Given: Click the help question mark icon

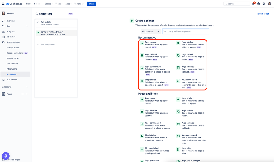Looking at the screenshot, I should (x=258, y=4).
